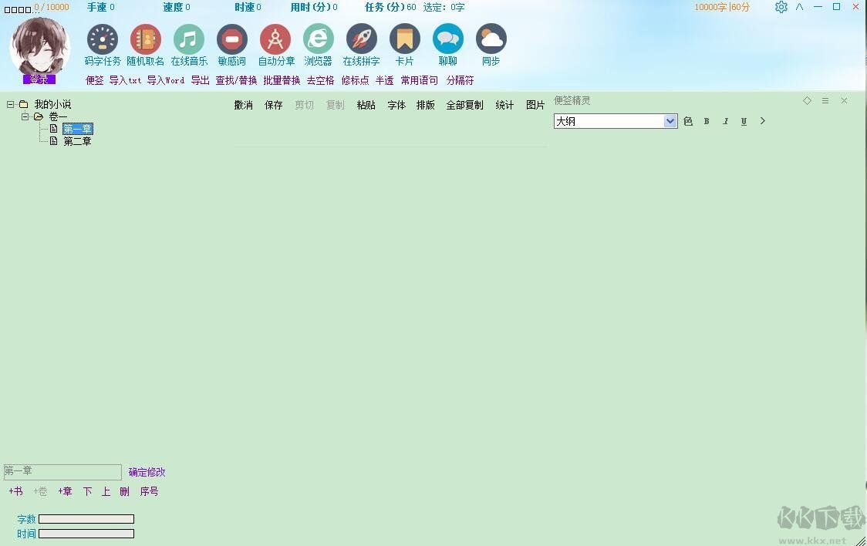This screenshot has width=867, height=546.
Task: Open the 卡片 card tool
Action: tap(405, 39)
